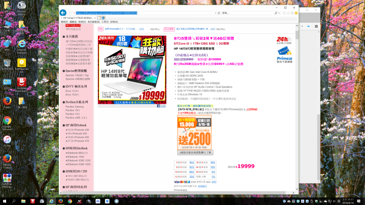
Task: Open ★14吋 240 G6 series link
Action: pyautogui.click(x=76, y=176)
